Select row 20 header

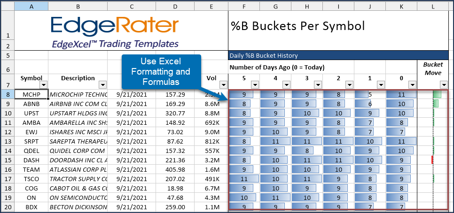(8, 207)
